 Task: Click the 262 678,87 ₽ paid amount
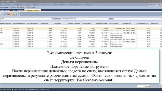point(105,46)
